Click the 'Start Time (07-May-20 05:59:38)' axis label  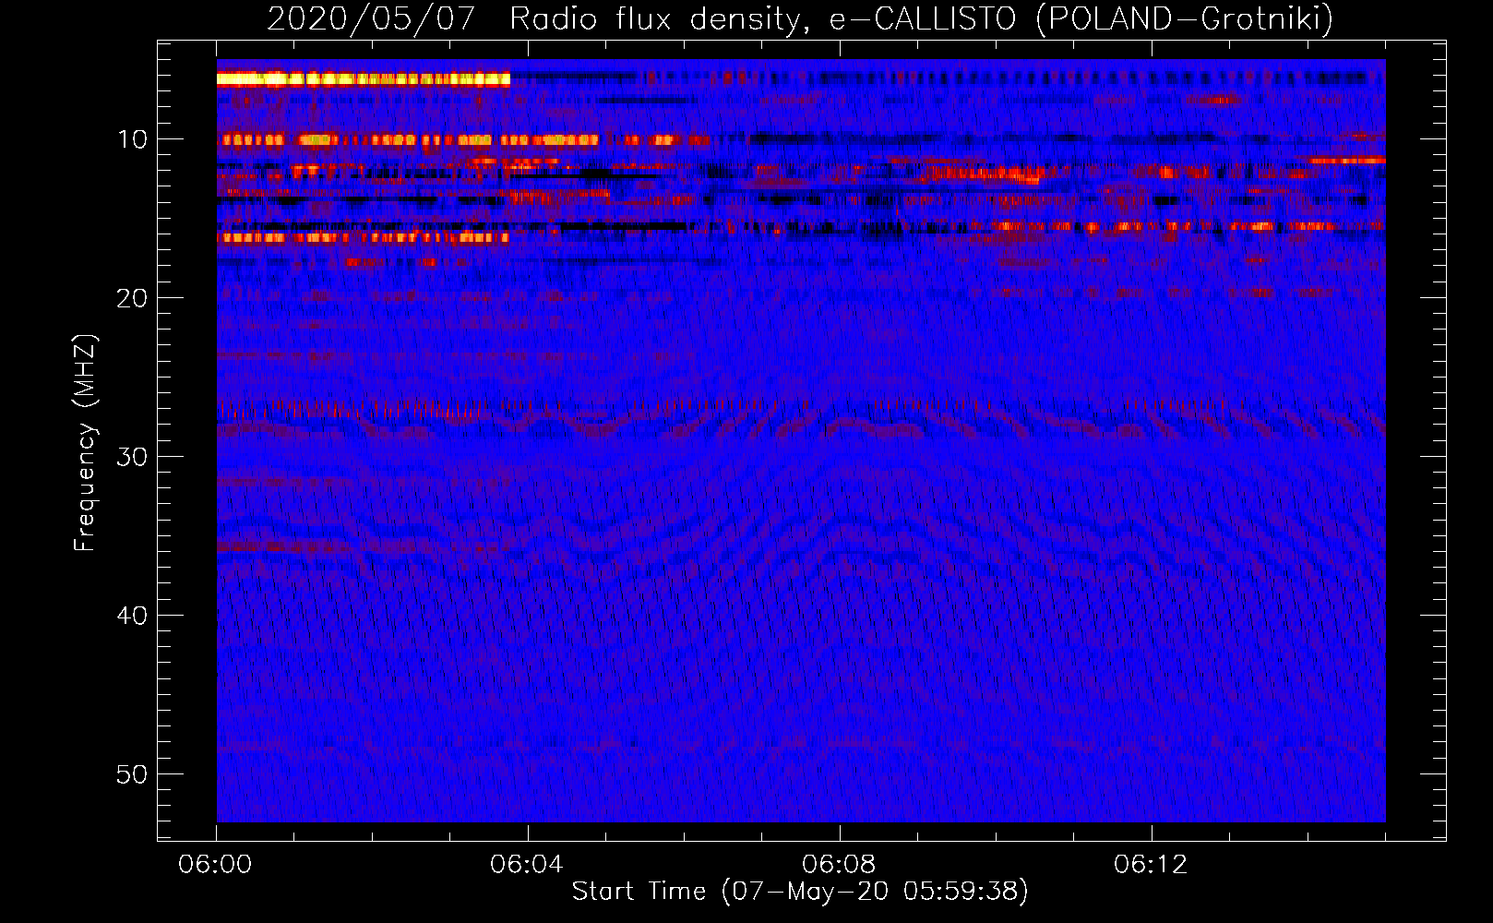800,892
